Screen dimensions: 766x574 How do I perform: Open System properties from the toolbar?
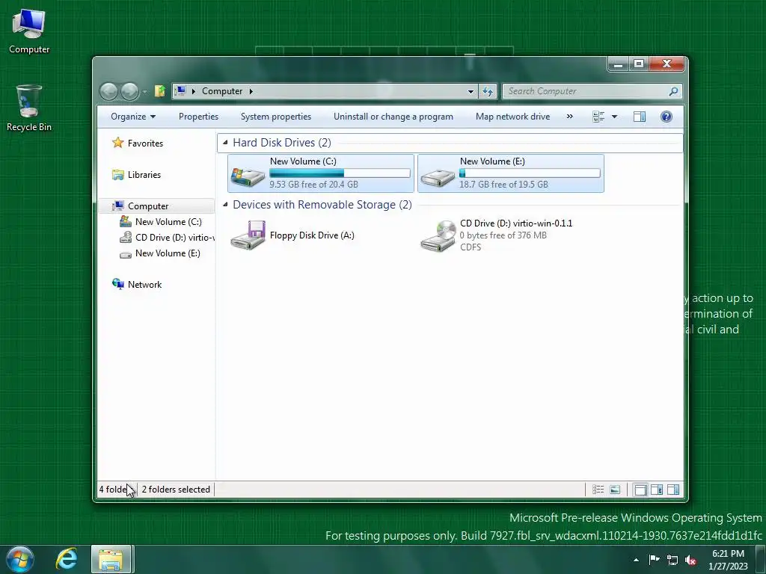[x=275, y=117]
